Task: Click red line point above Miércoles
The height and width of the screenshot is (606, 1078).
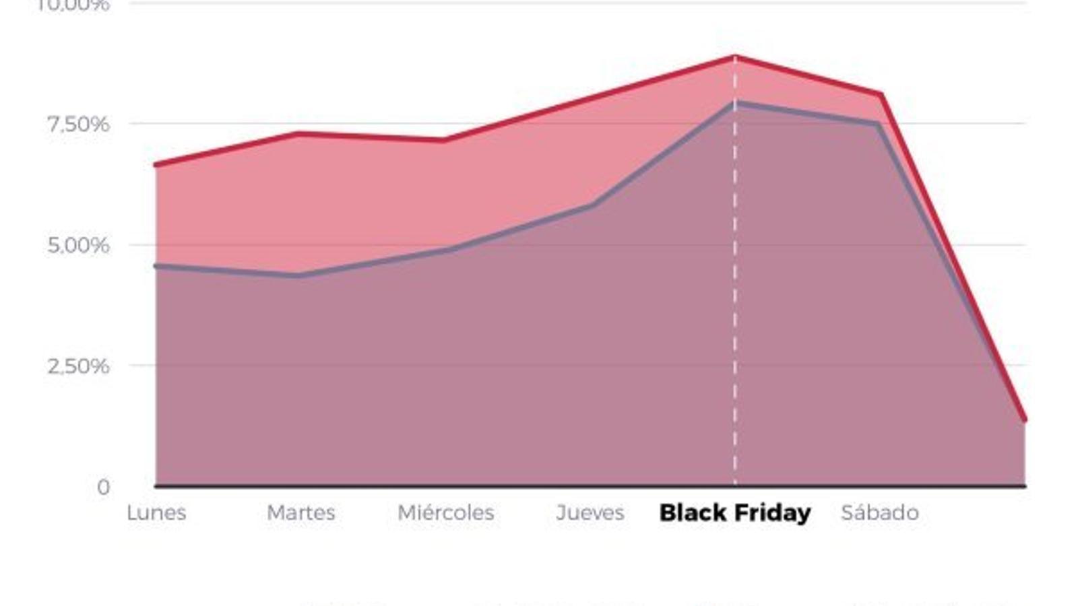Action: pyautogui.click(x=445, y=140)
